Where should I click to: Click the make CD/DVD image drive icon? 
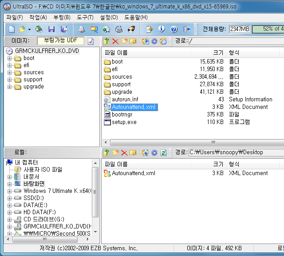point(82,29)
